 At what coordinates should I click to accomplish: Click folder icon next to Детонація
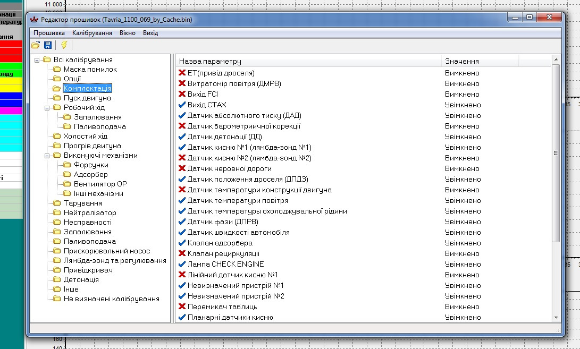coord(56,279)
